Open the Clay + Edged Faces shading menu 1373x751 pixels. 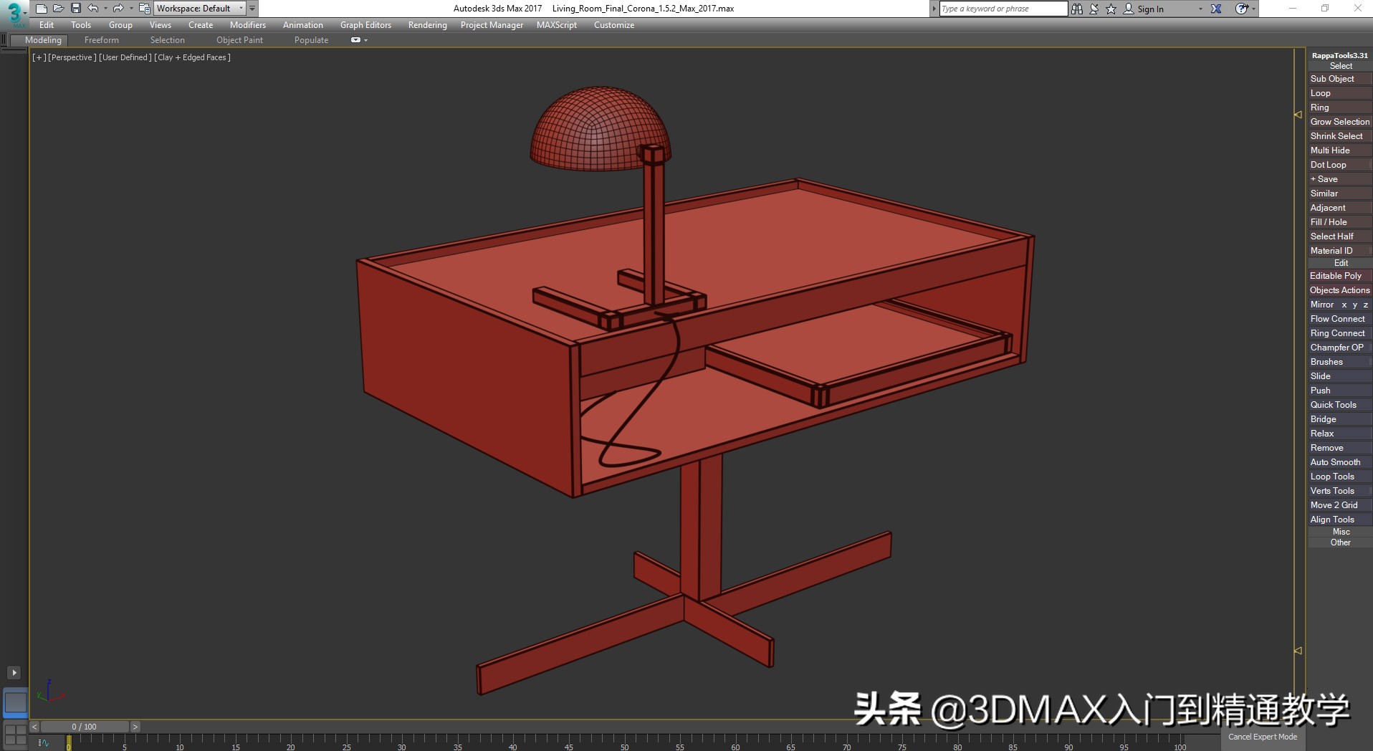pyautogui.click(x=192, y=57)
